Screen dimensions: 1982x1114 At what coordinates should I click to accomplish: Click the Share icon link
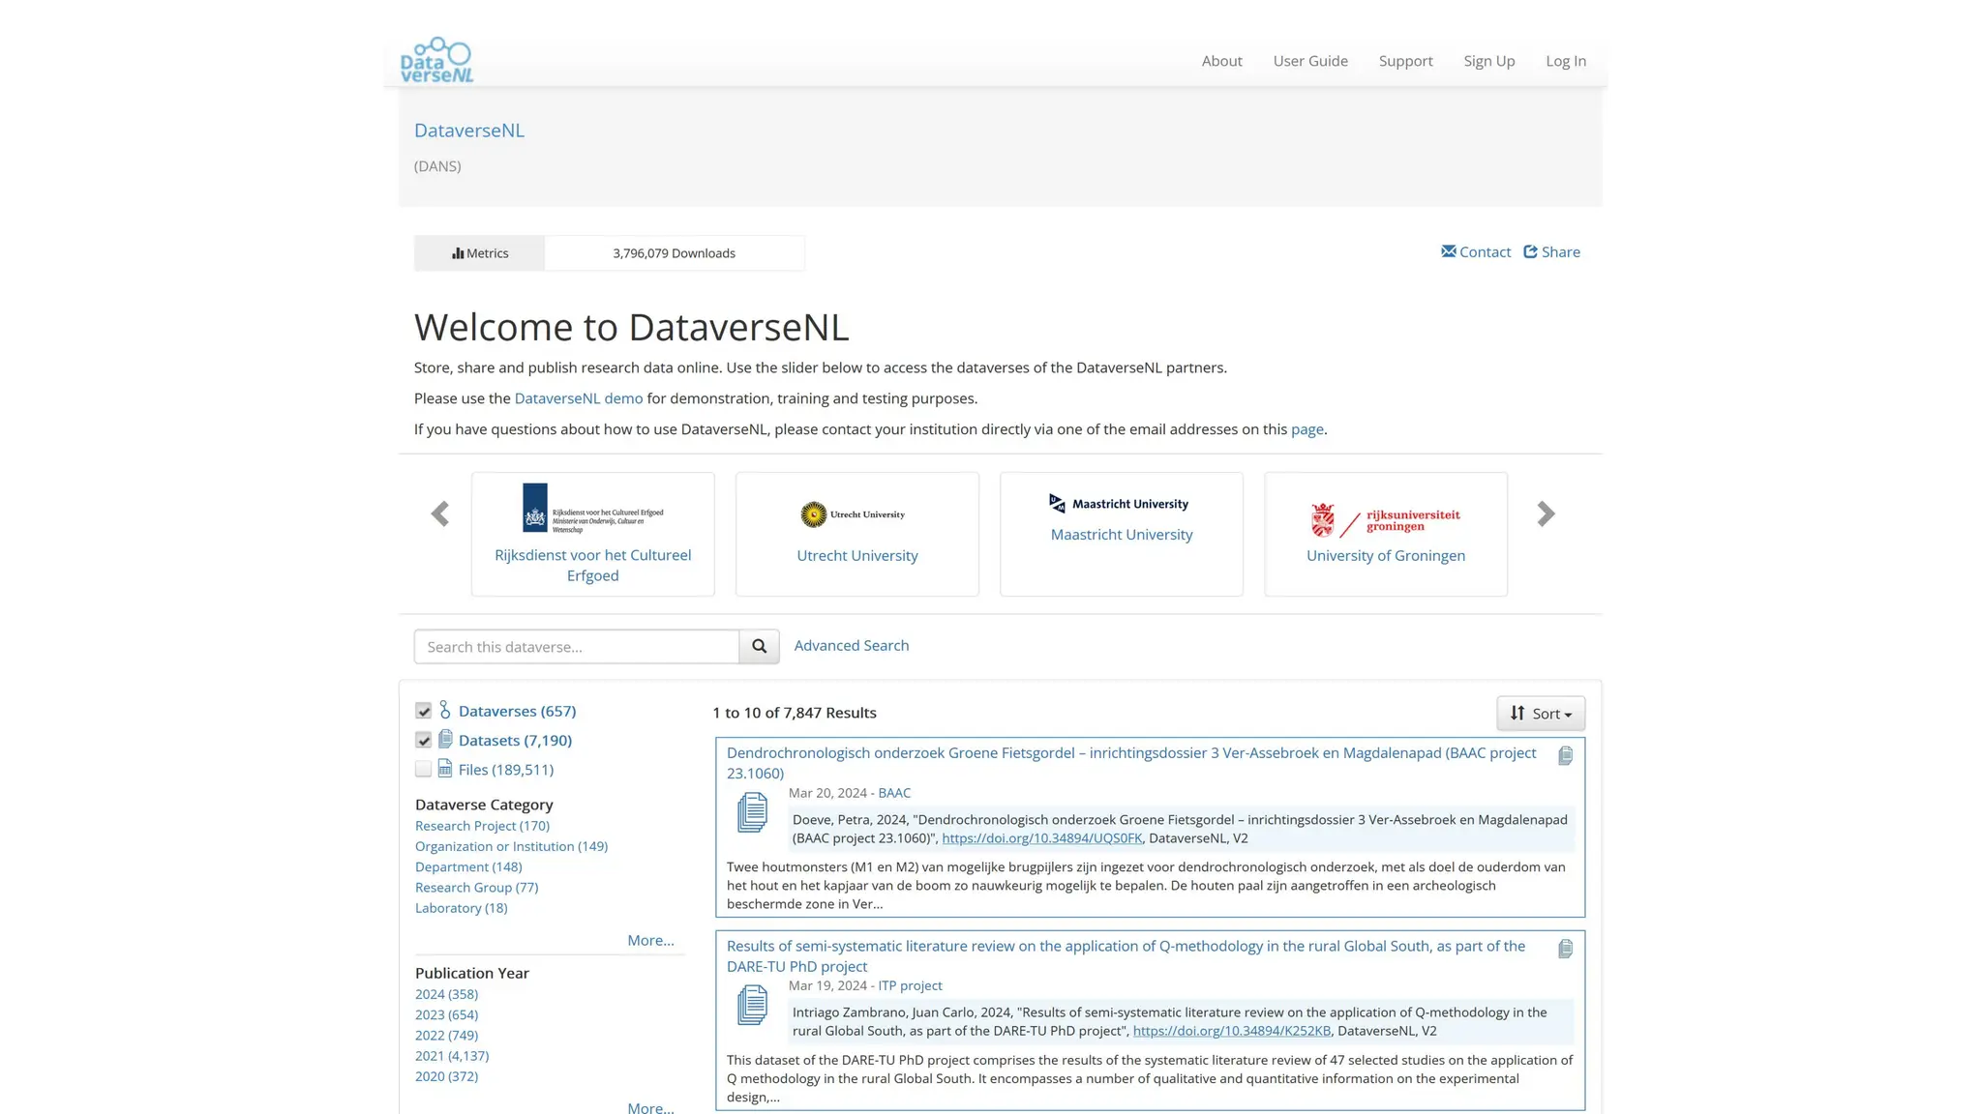(x=1530, y=251)
